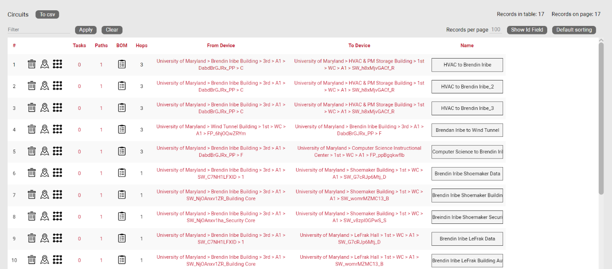Export circuits with To csv button

tap(47, 14)
